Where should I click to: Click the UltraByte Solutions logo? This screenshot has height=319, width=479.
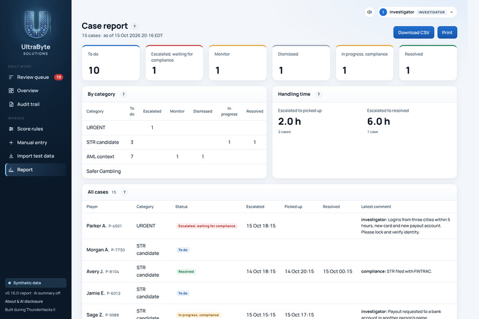(36, 32)
